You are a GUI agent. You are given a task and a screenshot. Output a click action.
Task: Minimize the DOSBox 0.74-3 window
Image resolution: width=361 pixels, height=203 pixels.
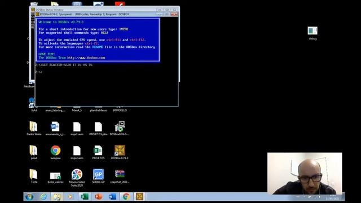tap(159, 14)
